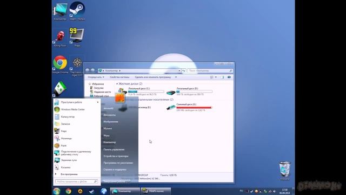The width and height of the screenshot is (346, 195).
Task: Launch Chrome from the taskbar
Action: pos(69,191)
